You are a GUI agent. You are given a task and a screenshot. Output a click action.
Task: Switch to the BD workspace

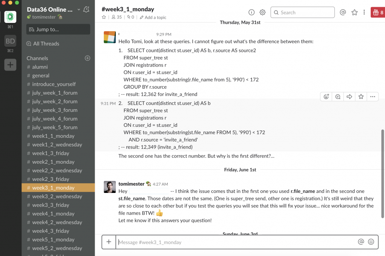(x=10, y=41)
